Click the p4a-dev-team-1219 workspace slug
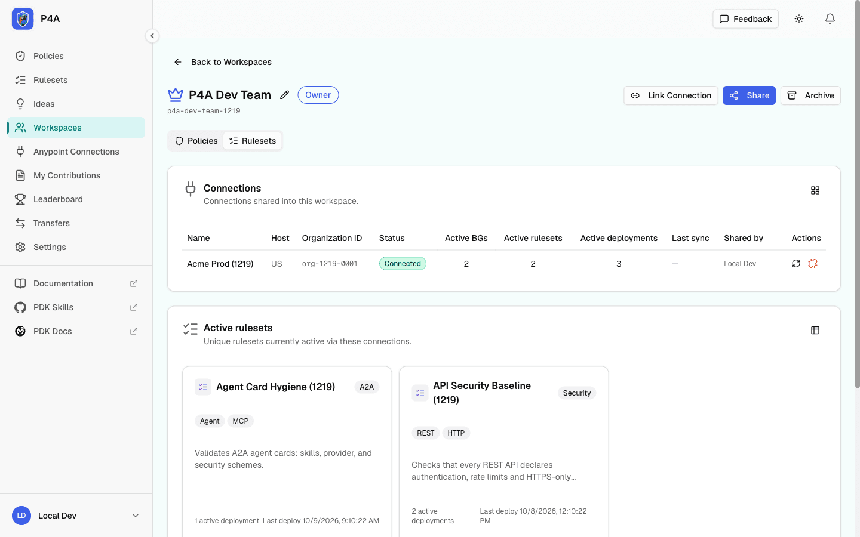Image resolution: width=860 pixels, height=537 pixels. point(204,111)
